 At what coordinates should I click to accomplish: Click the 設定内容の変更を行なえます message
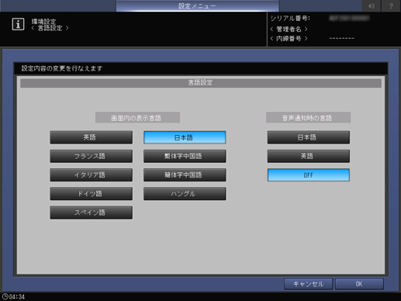pyautogui.click(x=62, y=68)
